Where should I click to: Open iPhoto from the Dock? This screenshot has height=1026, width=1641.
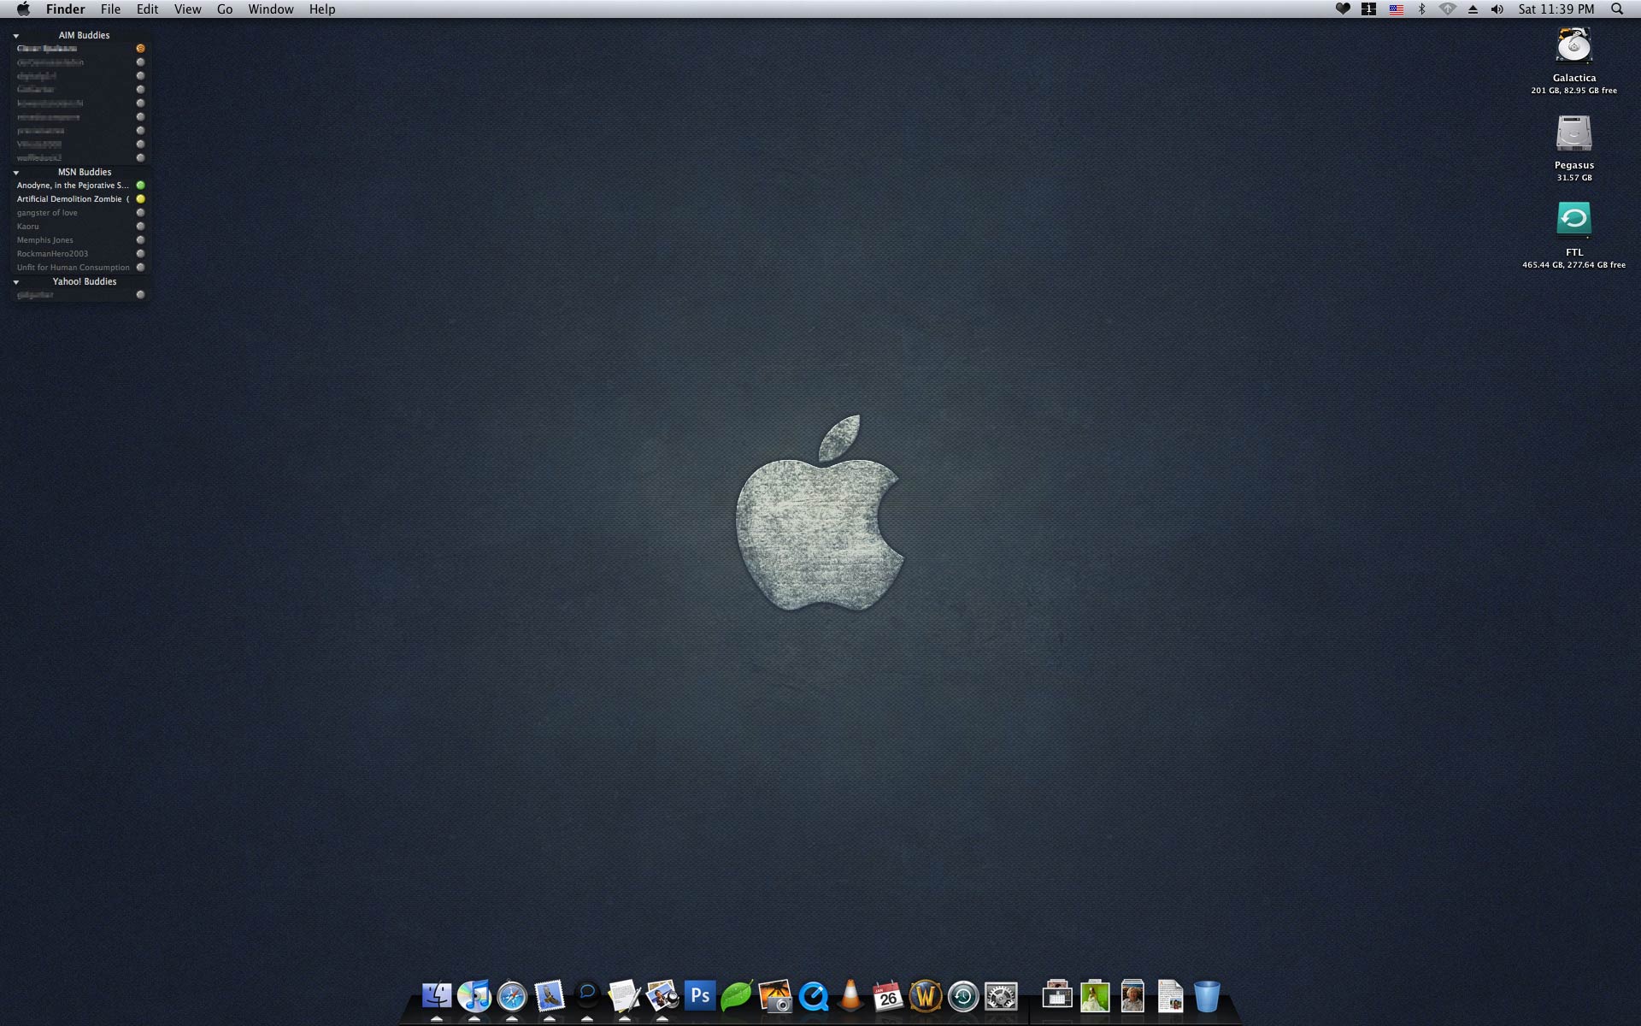775,996
